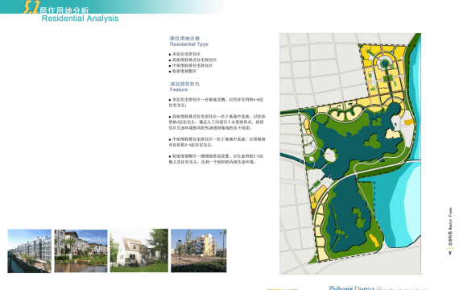This screenshot has width=459, height=290.
Task: Click the yellow 5.2 section number
Action: (31, 7)
